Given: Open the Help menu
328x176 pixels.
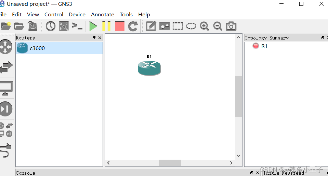Looking at the screenshot, I should [144, 15].
